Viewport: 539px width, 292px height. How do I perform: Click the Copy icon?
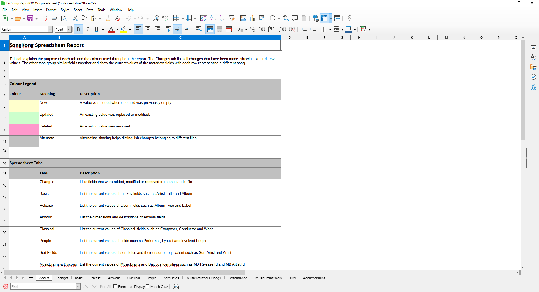[84, 19]
